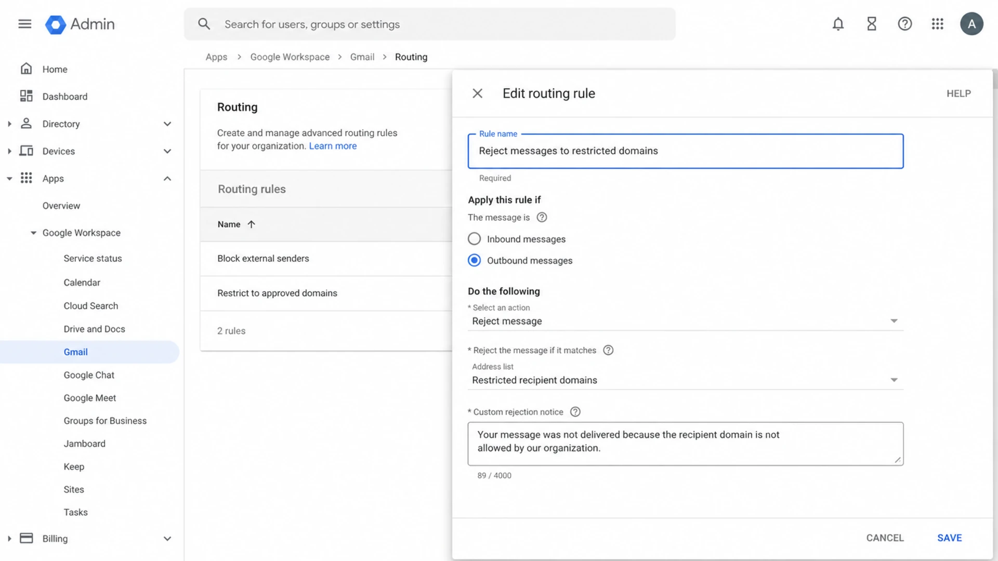
Task: Open the tasks hourglass icon
Action: click(872, 24)
